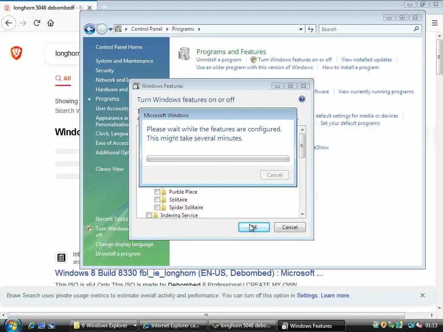Image resolution: width=443 pixels, height=332 pixels.
Task: Click the Solitaire folder icon
Action: [164, 200]
